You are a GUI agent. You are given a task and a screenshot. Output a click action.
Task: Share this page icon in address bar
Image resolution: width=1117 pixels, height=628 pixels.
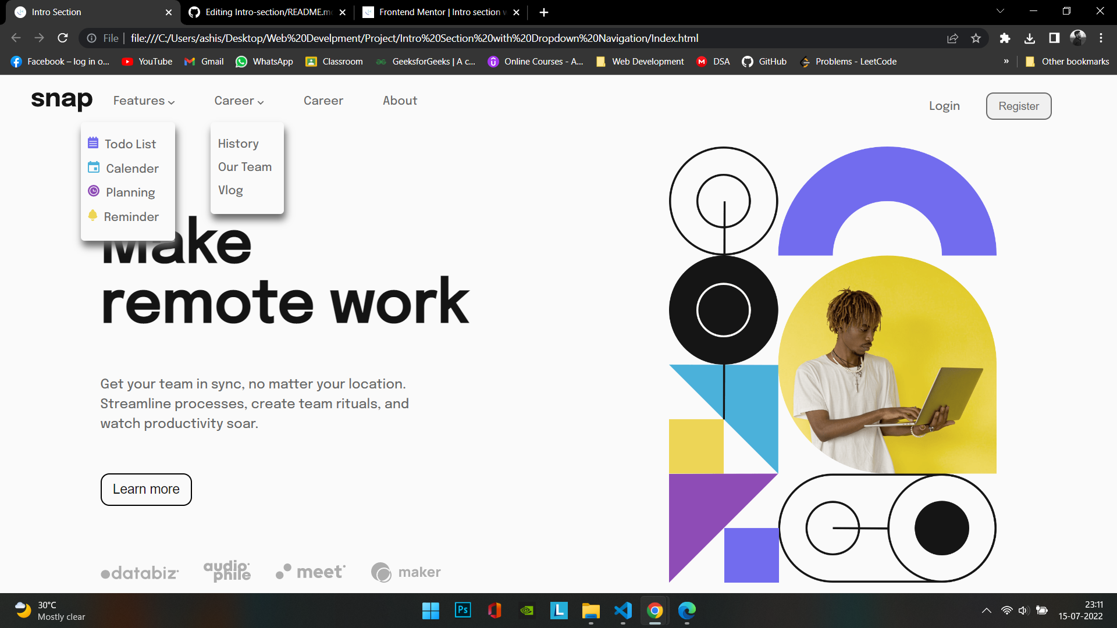[x=952, y=38]
